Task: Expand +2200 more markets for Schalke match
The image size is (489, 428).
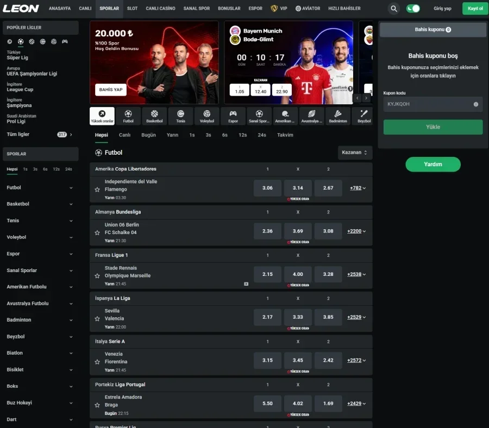Action: point(356,231)
